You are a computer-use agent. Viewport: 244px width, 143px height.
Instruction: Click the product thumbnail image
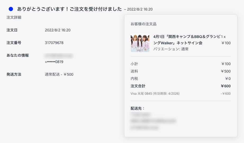(140, 43)
